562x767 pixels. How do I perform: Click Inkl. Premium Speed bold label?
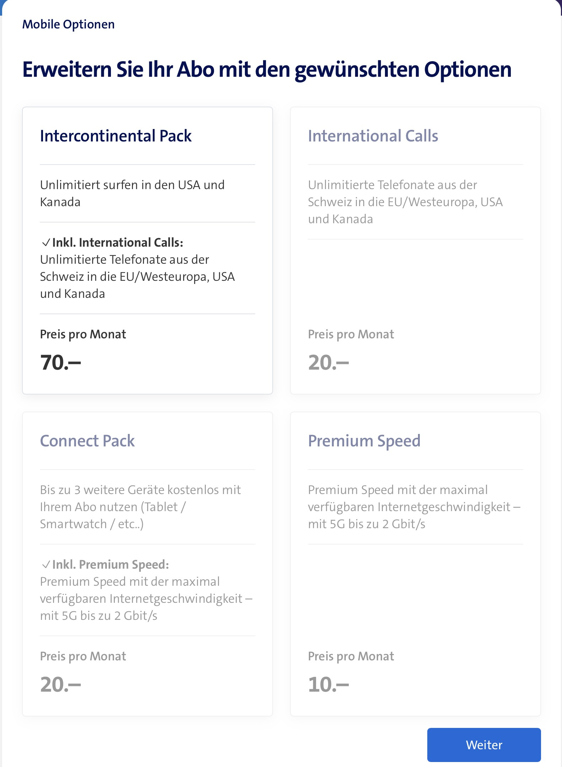[x=111, y=565]
